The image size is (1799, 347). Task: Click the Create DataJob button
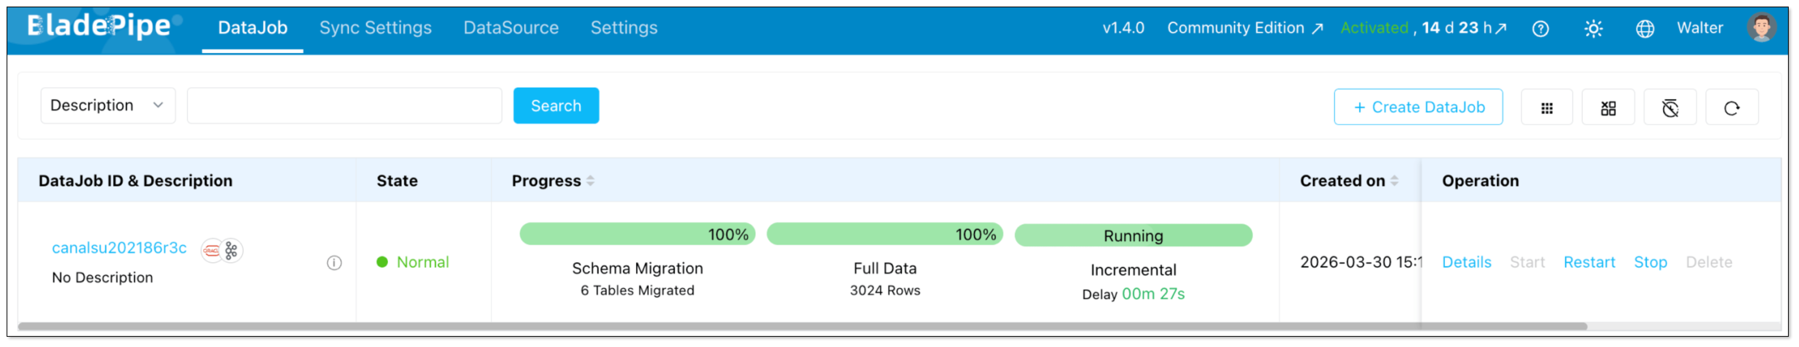(x=1418, y=107)
